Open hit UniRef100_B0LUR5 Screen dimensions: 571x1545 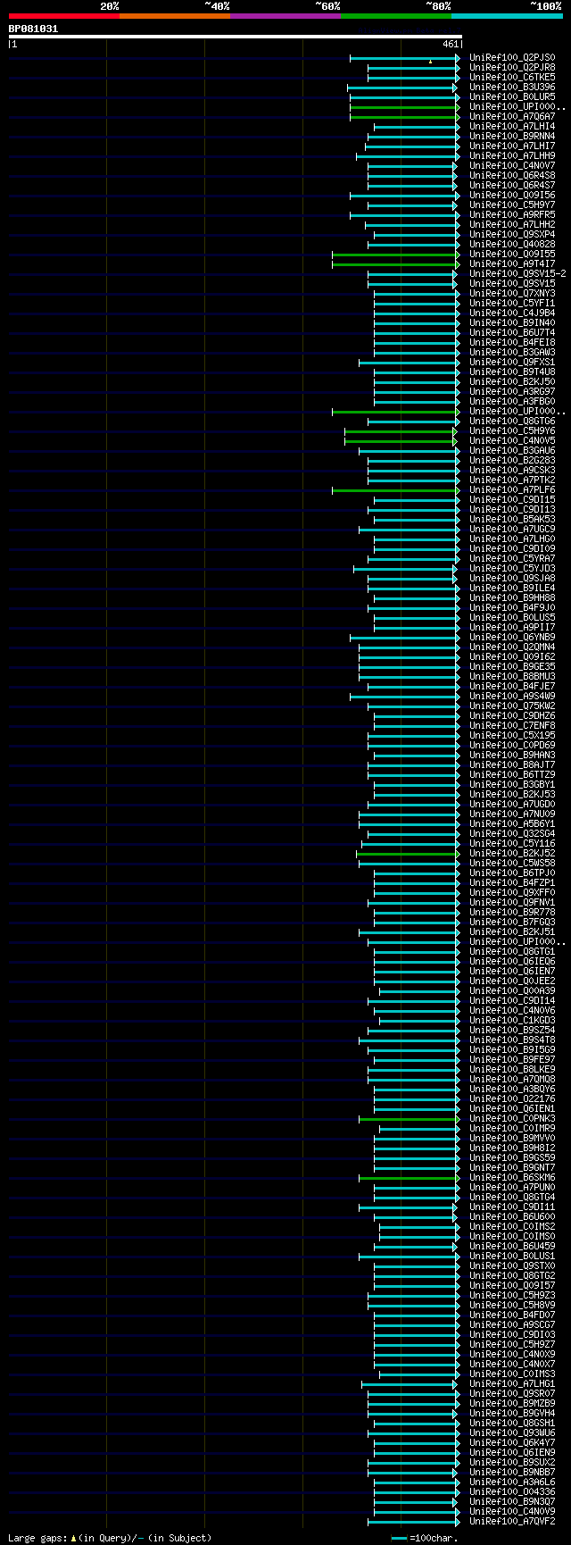[512, 96]
